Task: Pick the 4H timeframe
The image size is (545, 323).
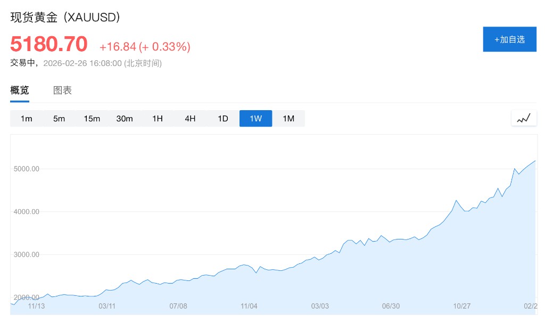Action: (190, 119)
